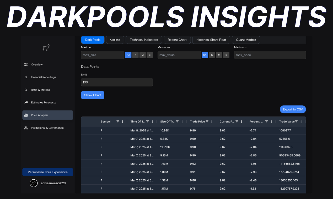The image size is (333, 199).
Task: Click the Trade Price column header
Action: pos(197,121)
